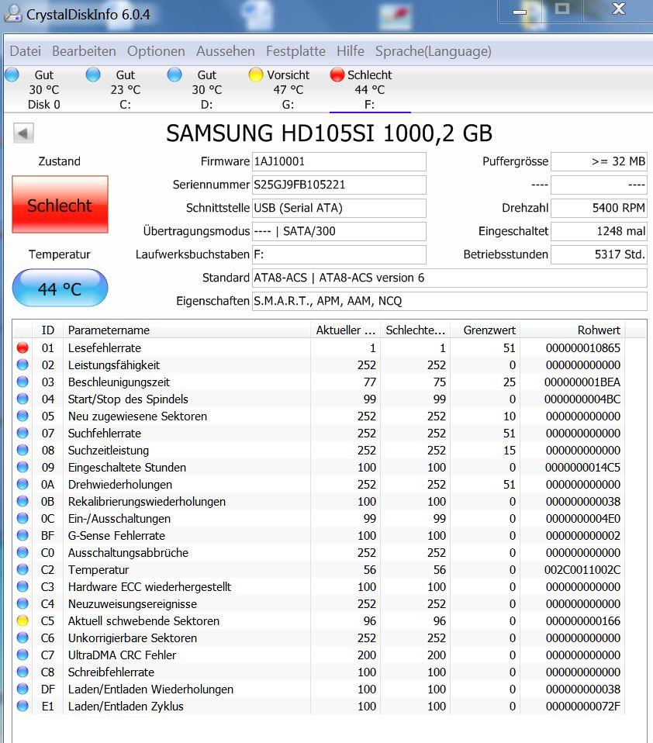Image resolution: width=653 pixels, height=743 pixels.
Task: Click the Übertragungsmodus field
Action: click(x=339, y=231)
